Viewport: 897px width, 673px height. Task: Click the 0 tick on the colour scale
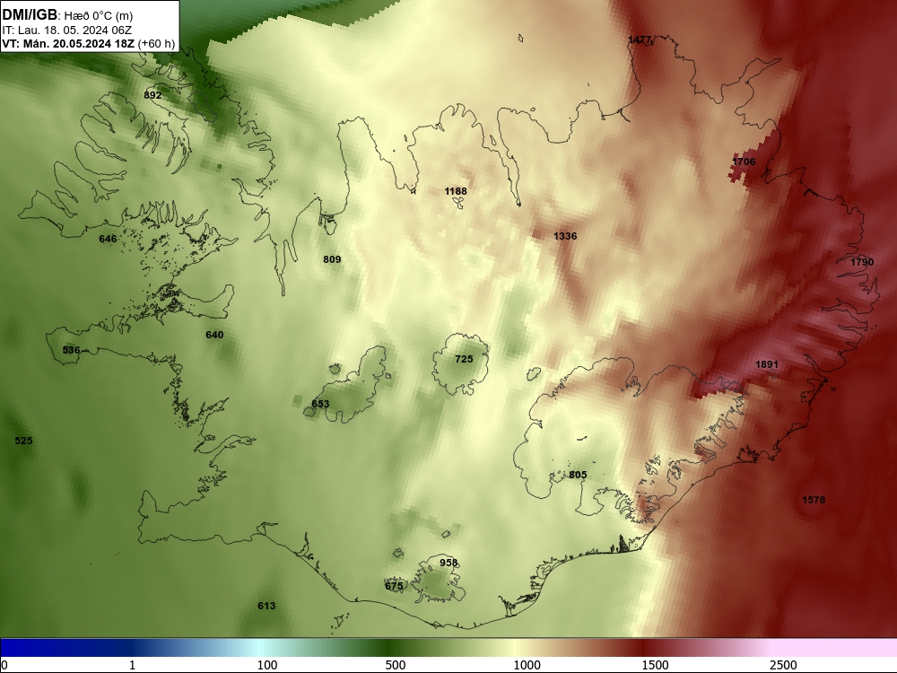4,665
